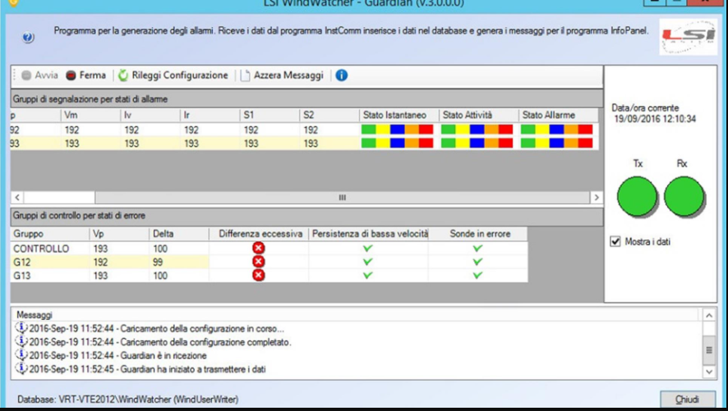Click the red error icon in the CONTROLLO row
This screenshot has width=728, height=411.
point(259,248)
